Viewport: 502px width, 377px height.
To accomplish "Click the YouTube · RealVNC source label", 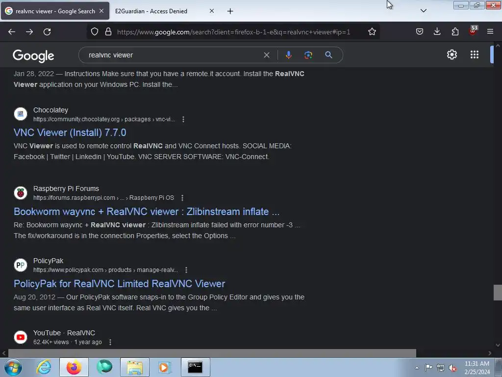I will pos(64,333).
